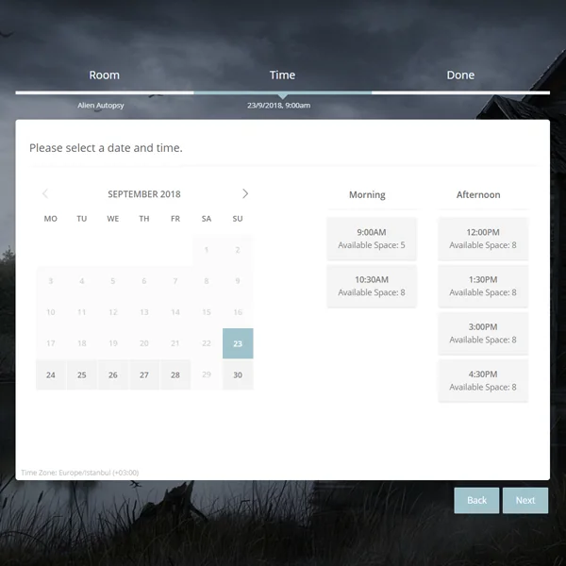
Task: Open the Time step tab
Action: tap(282, 75)
